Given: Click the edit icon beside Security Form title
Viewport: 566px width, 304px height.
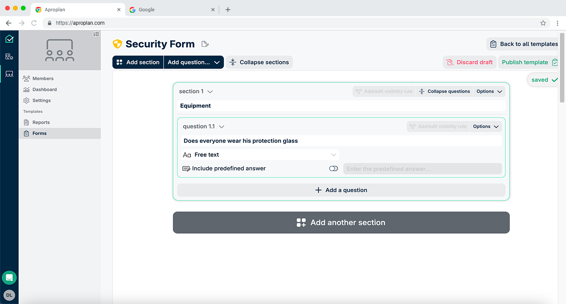Looking at the screenshot, I should pyautogui.click(x=205, y=44).
